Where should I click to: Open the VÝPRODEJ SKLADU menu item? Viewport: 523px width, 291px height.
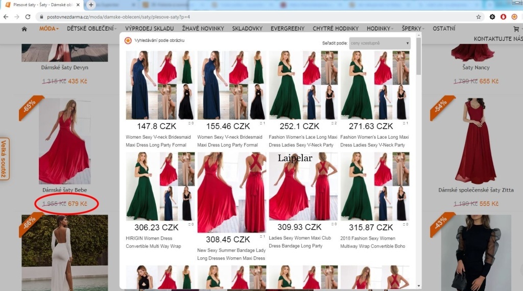149,29
